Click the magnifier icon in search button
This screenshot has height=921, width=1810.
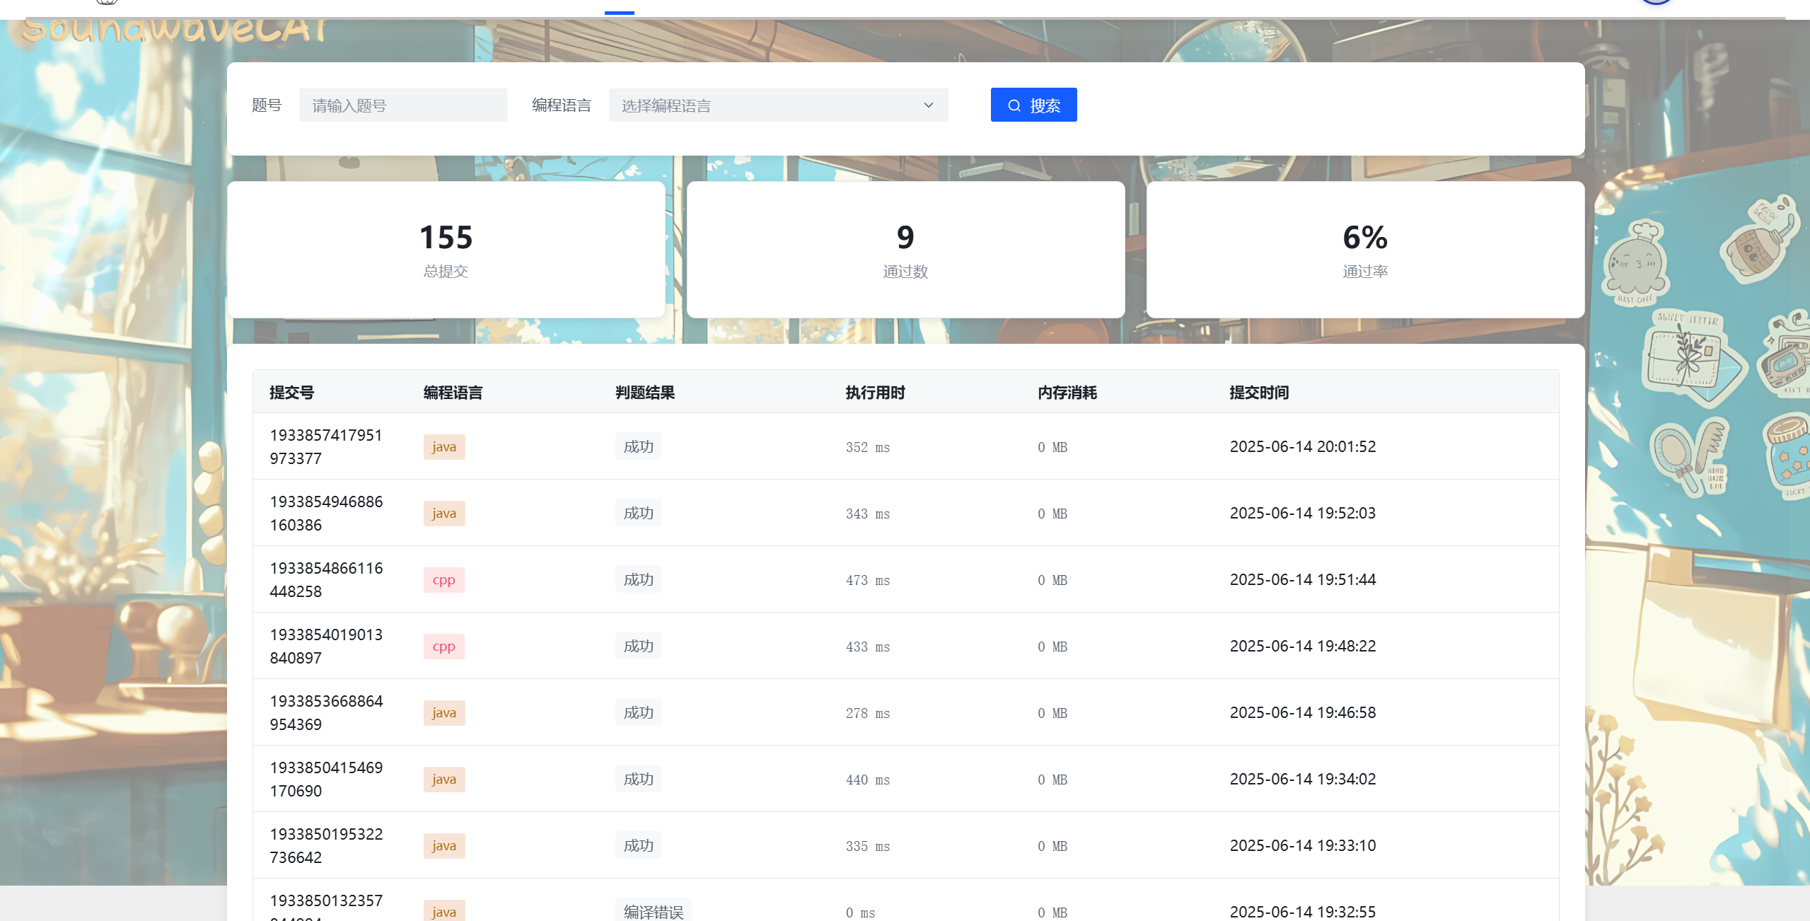tap(1014, 105)
